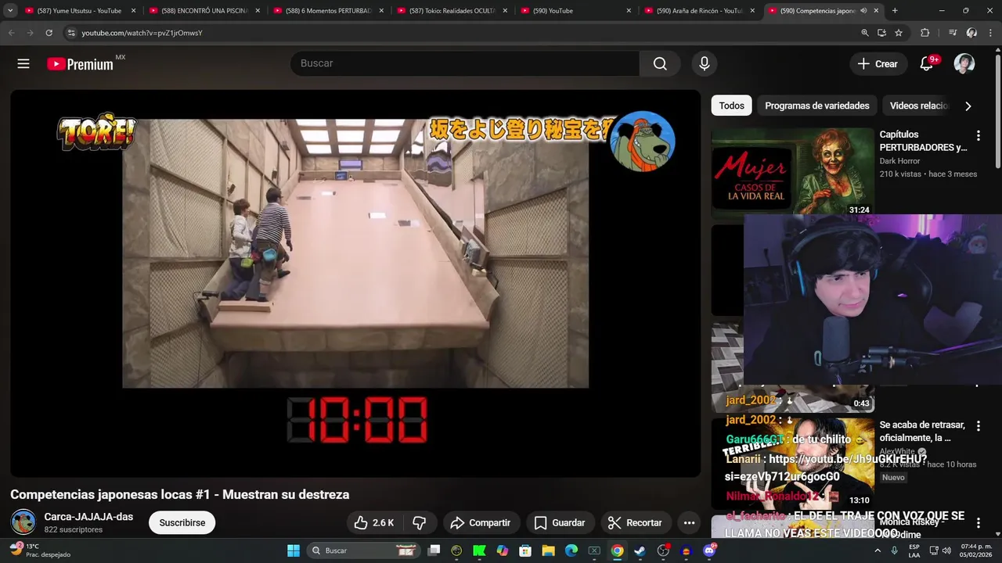
Task: Open the Crear create button
Action: click(x=878, y=64)
